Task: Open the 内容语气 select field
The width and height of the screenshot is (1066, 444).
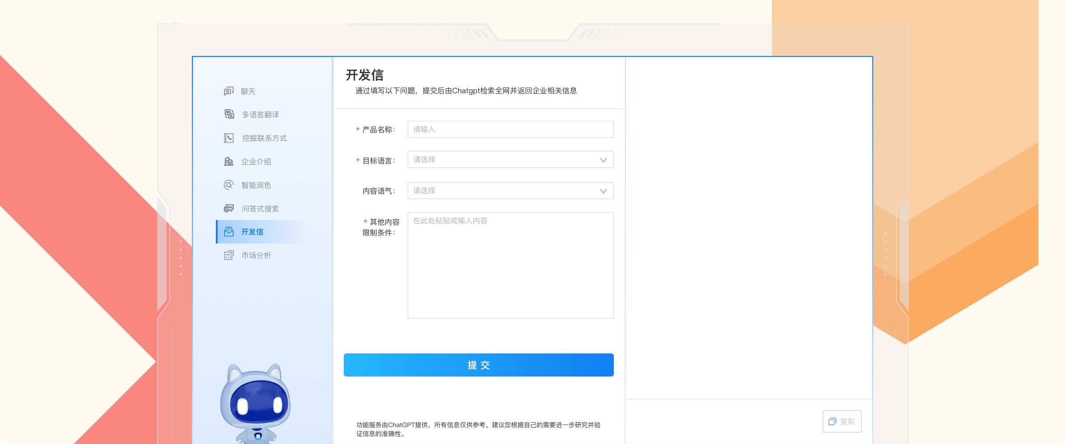Action: click(502, 191)
